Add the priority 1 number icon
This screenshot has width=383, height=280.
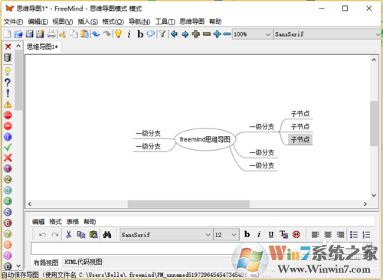tap(8, 168)
